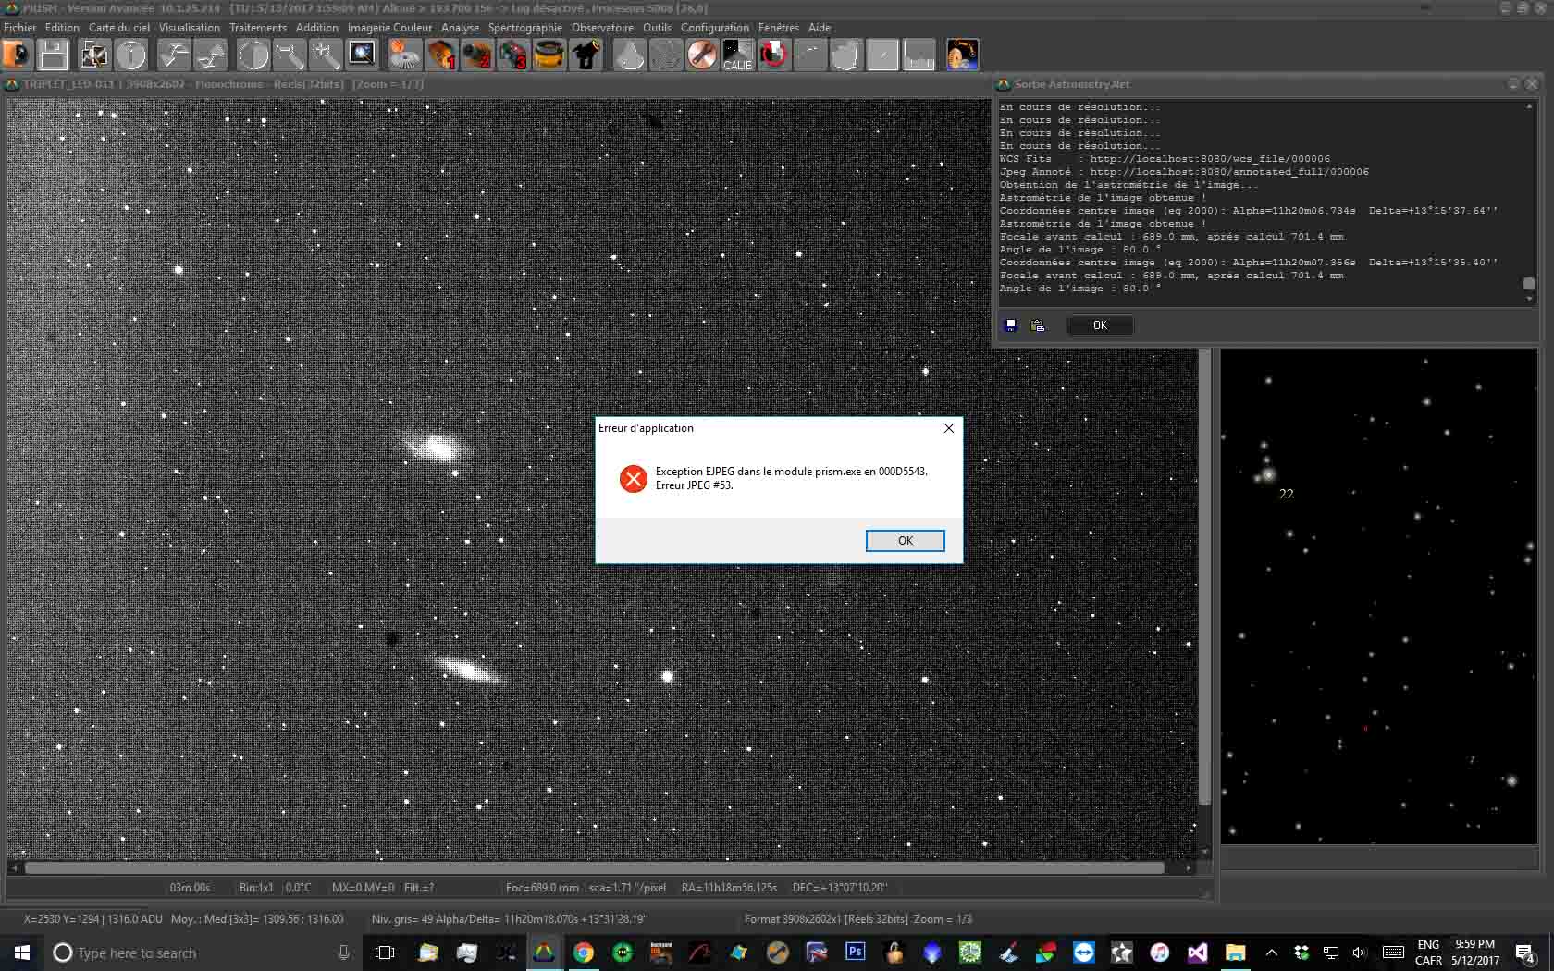Click the image info (i) toolbar icon

pos(131,55)
